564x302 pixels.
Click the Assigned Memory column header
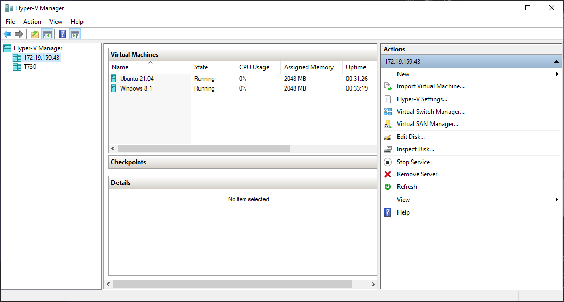pyautogui.click(x=311, y=67)
